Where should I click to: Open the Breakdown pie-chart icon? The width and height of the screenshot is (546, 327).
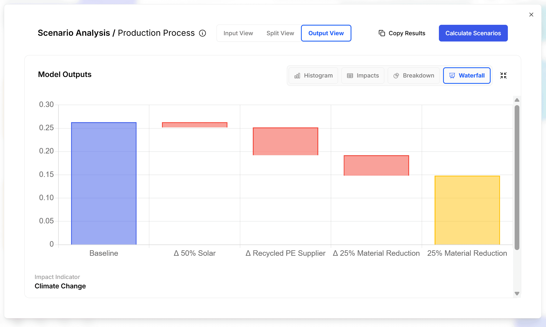[396, 75]
